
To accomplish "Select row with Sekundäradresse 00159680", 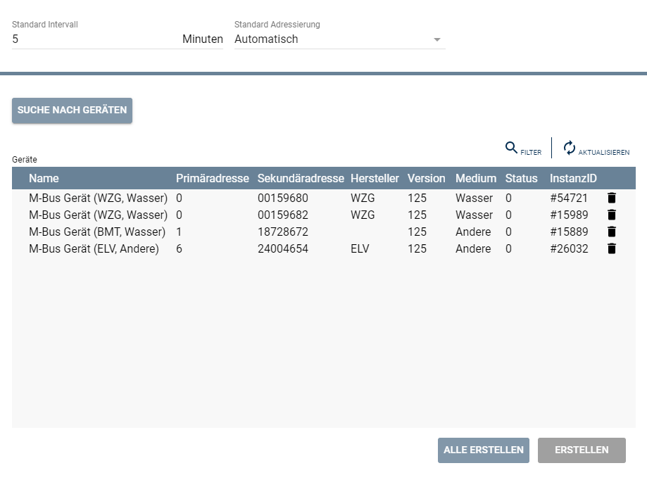I will [282, 198].
